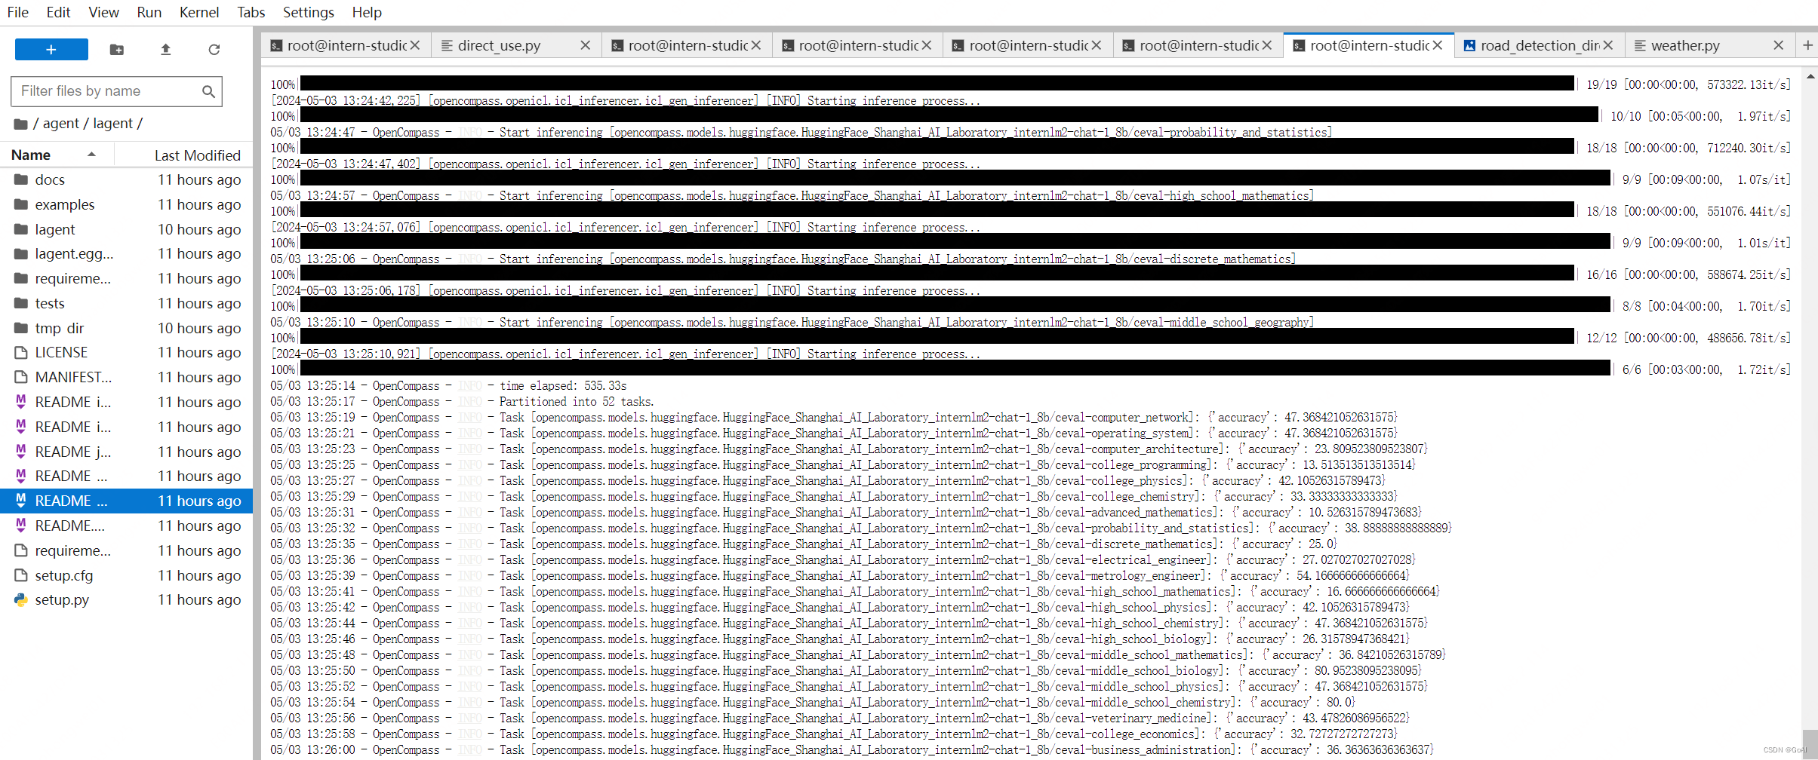Navigate to the lagent breadcrumb folder
This screenshot has width=1818, height=760.
[112, 124]
